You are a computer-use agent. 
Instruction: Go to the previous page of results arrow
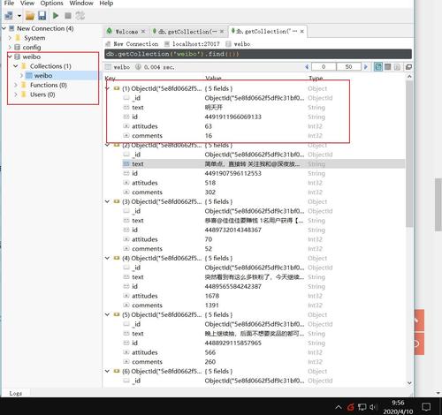pyautogui.click(x=307, y=67)
